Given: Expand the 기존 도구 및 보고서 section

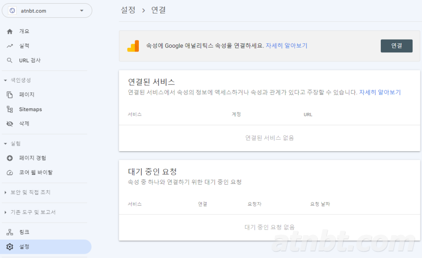Looking at the screenshot, I should coord(30,212).
